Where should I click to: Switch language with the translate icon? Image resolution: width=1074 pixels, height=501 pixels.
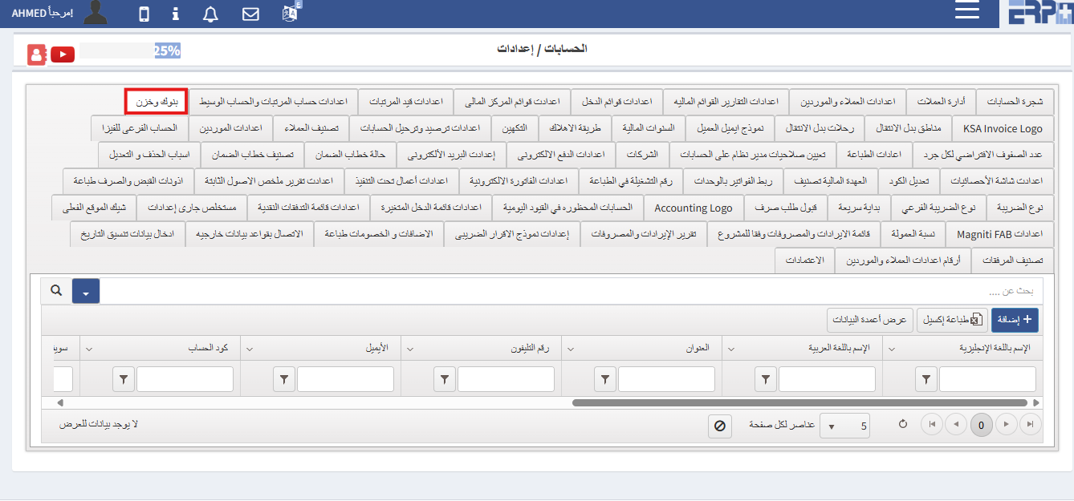(x=291, y=12)
